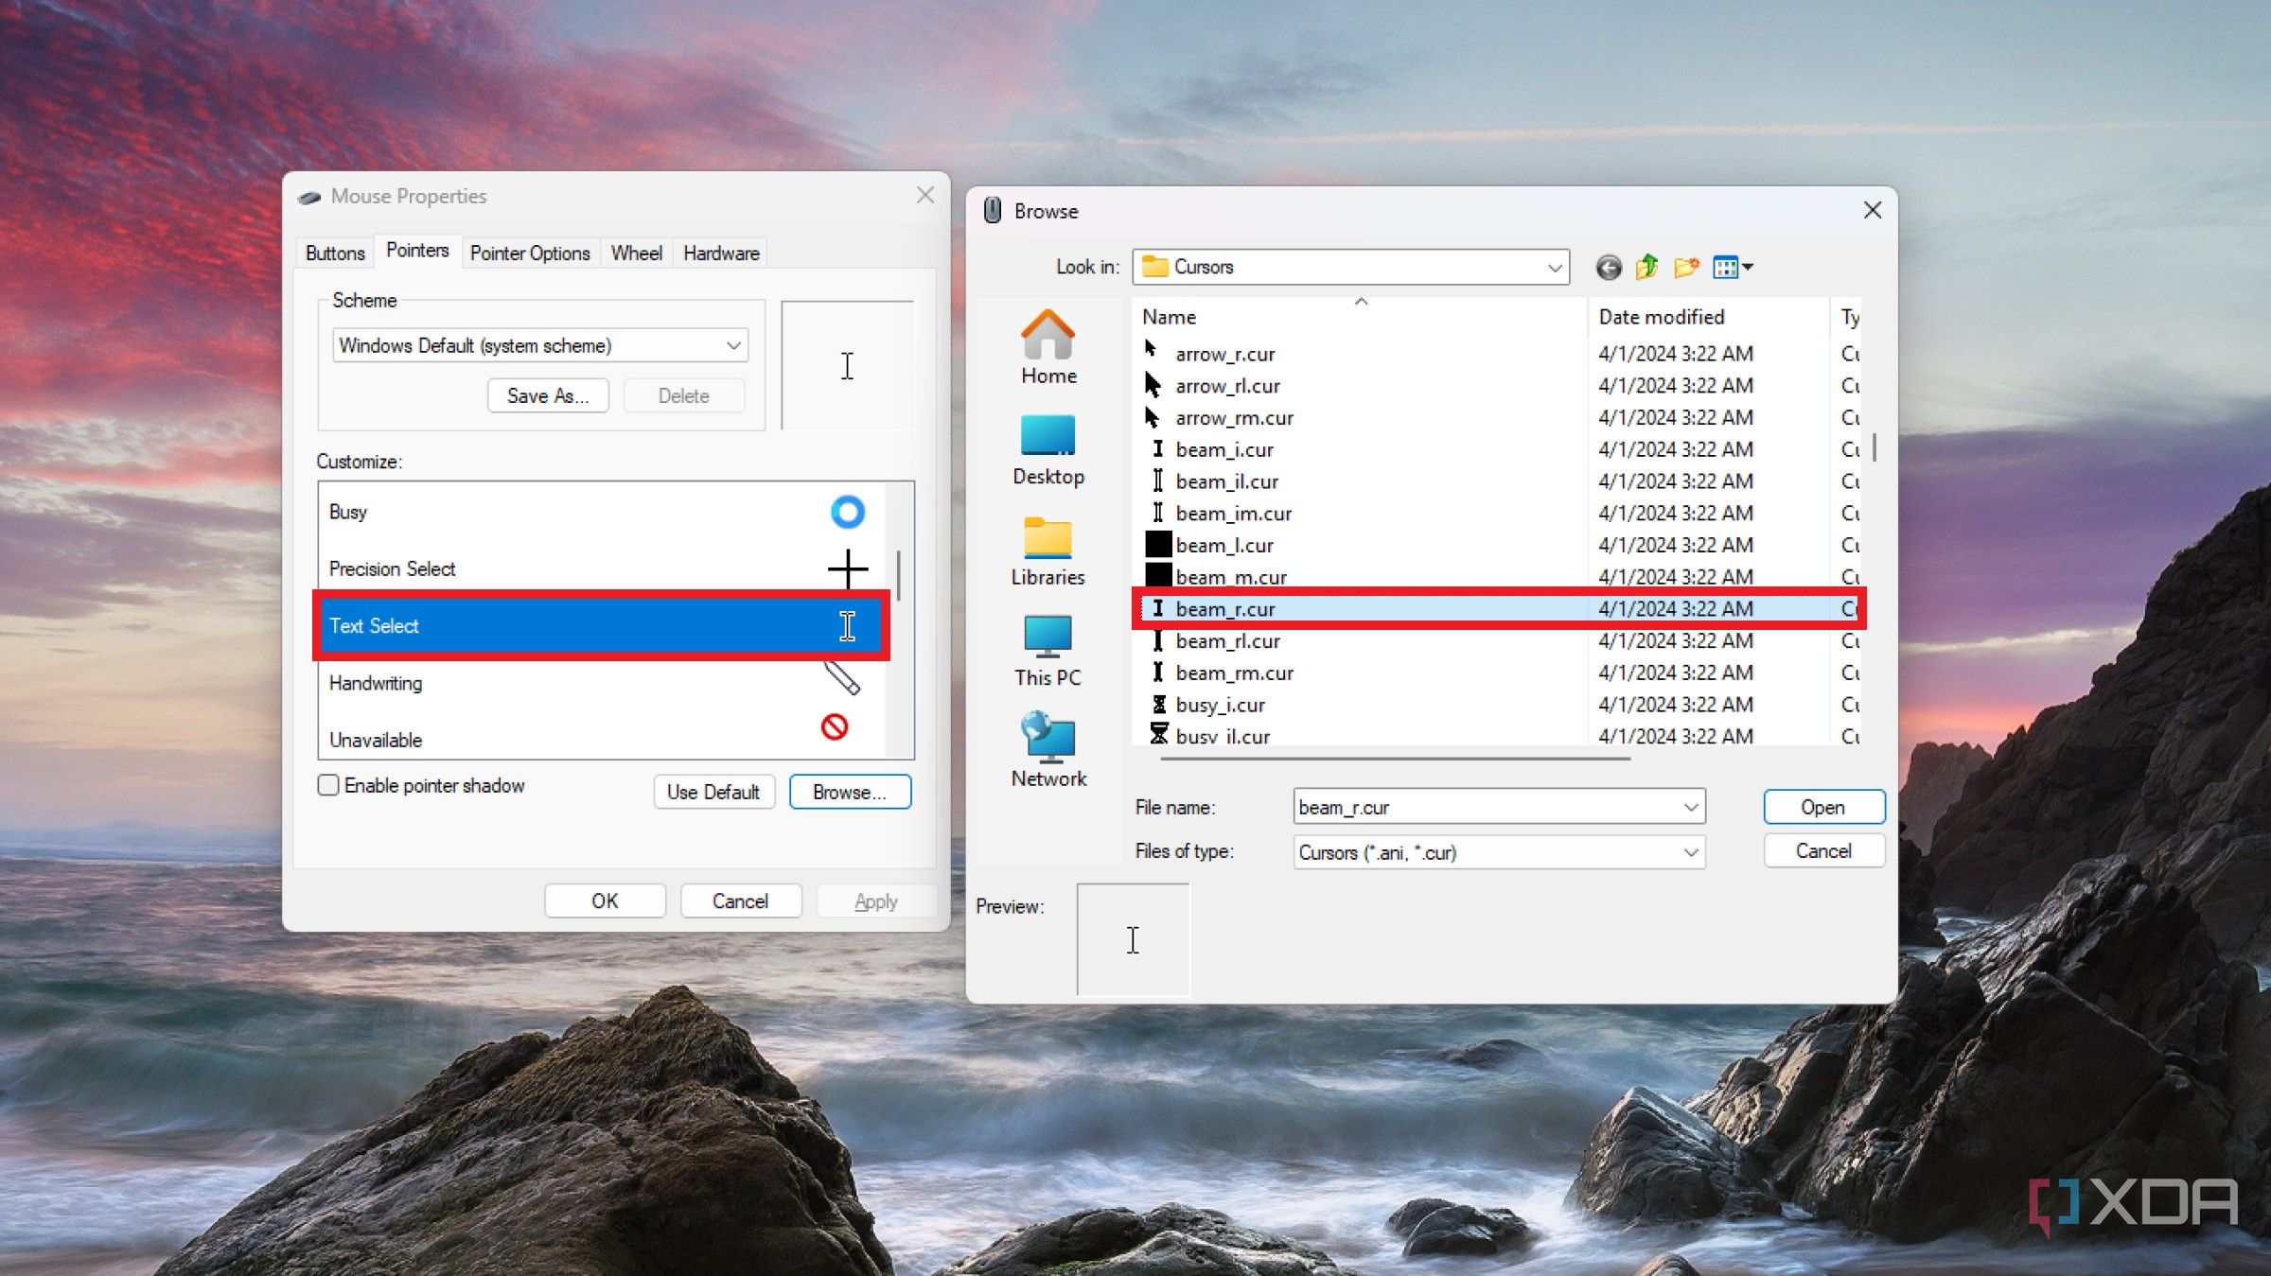Enable the pointer shadow checkbox
Viewport: 2271px width, 1276px height.
coord(327,785)
